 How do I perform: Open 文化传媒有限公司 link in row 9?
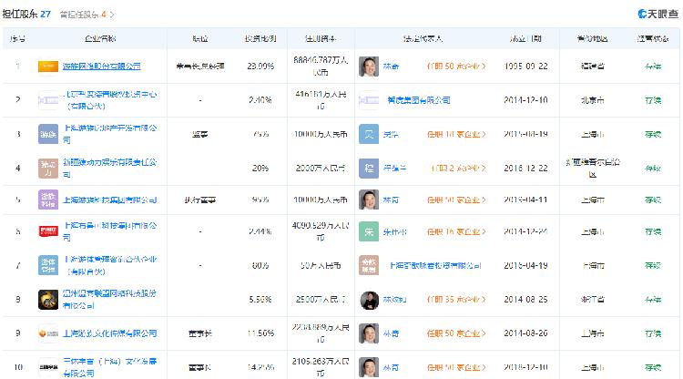click(110, 333)
